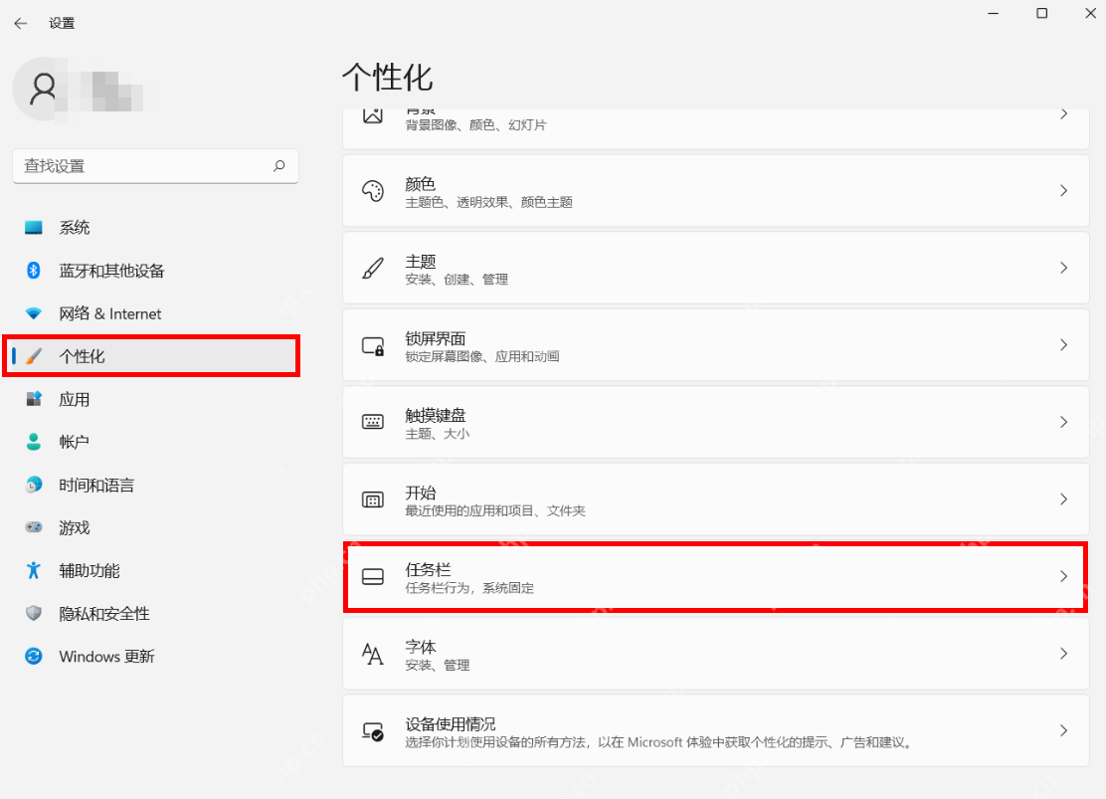
Task: Open the 主题 settings title
Action: 421,261
